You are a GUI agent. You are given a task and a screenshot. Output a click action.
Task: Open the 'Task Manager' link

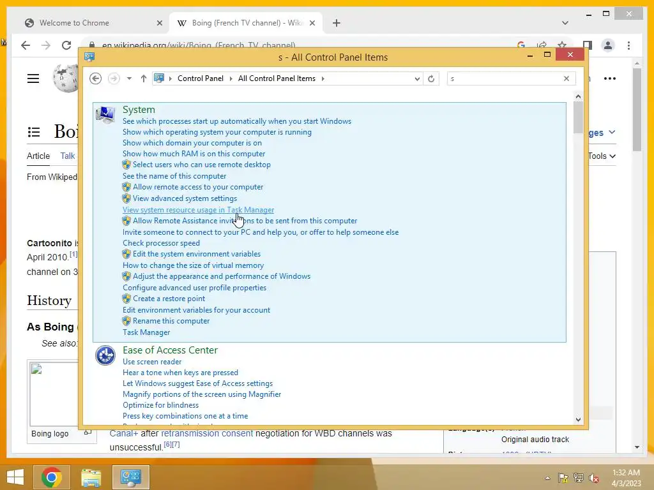(x=146, y=332)
